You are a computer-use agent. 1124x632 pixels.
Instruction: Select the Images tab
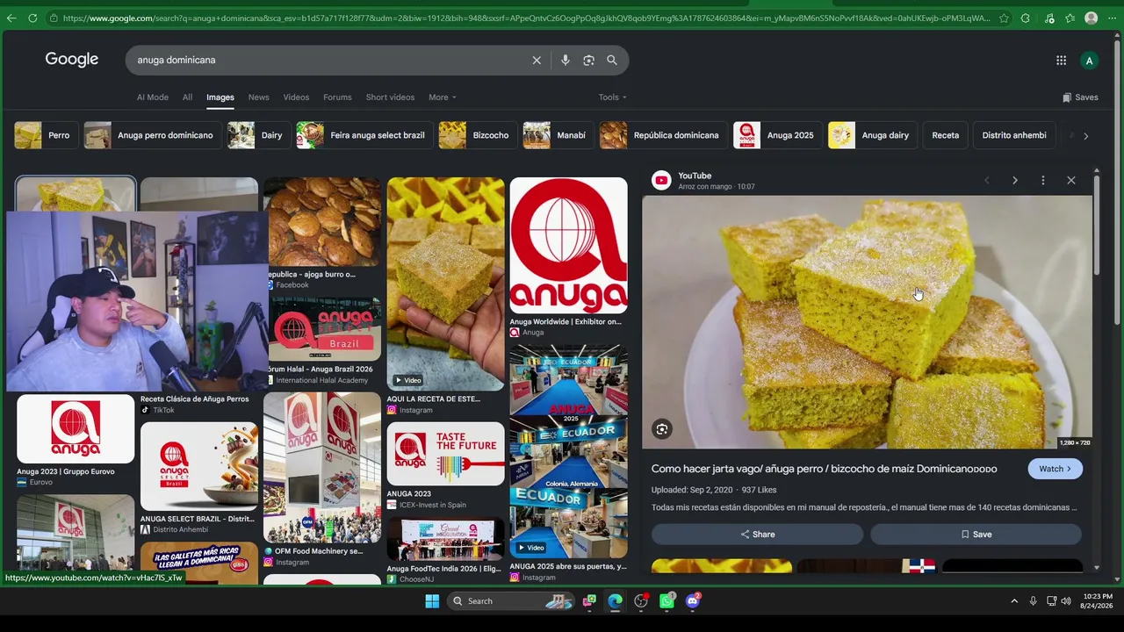(220, 97)
